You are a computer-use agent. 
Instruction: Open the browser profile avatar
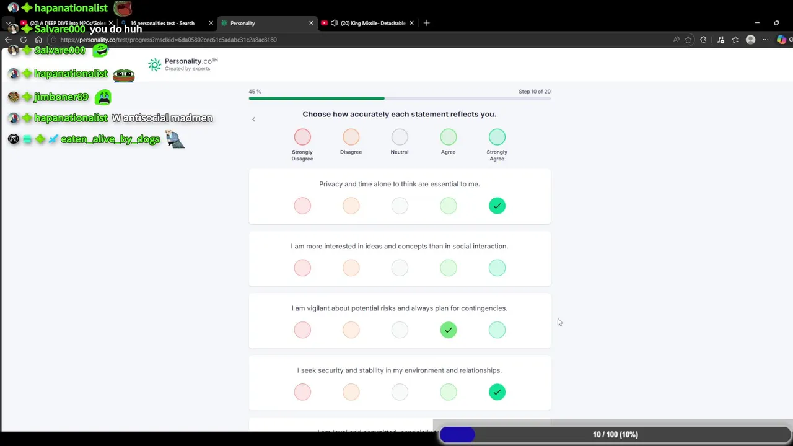(x=750, y=40)
